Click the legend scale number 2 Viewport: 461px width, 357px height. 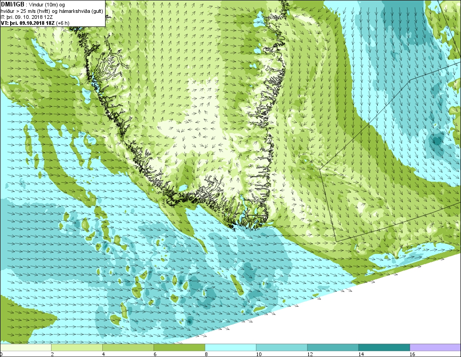tap(53, 354)
